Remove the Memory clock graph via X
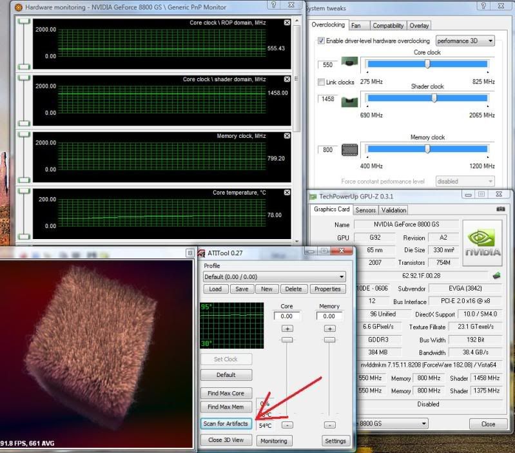 [287, 136]
